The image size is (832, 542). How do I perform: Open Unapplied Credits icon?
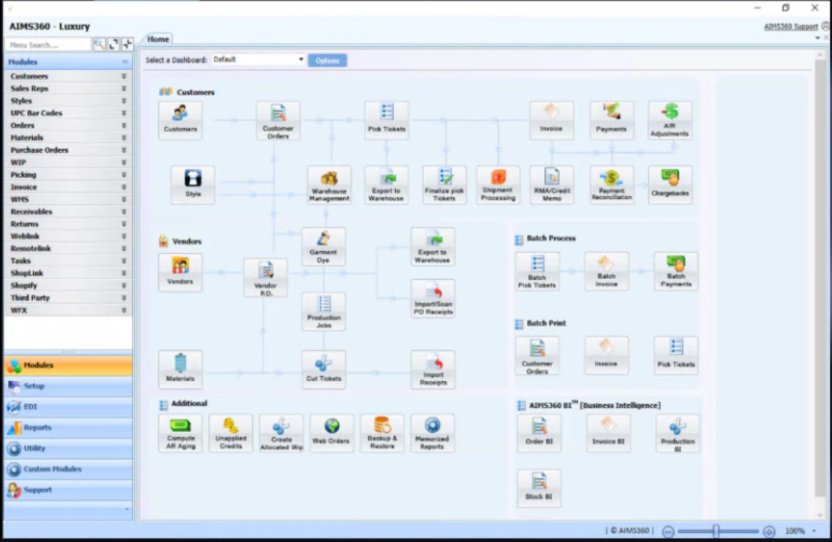tap(231, 433)
